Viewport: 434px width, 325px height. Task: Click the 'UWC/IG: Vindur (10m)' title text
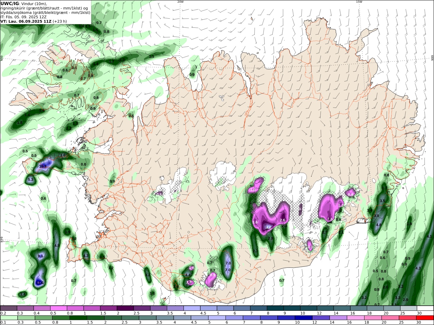click(24, 3)
